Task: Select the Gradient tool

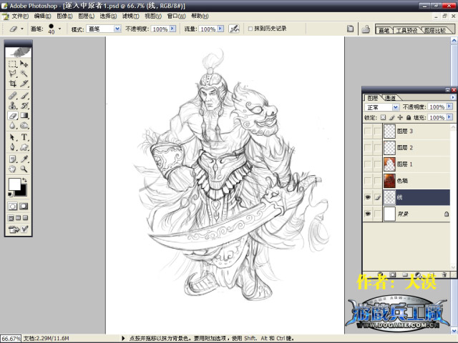Action: click(x=24, y=116)
